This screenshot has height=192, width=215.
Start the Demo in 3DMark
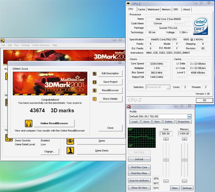pos(102,141)
